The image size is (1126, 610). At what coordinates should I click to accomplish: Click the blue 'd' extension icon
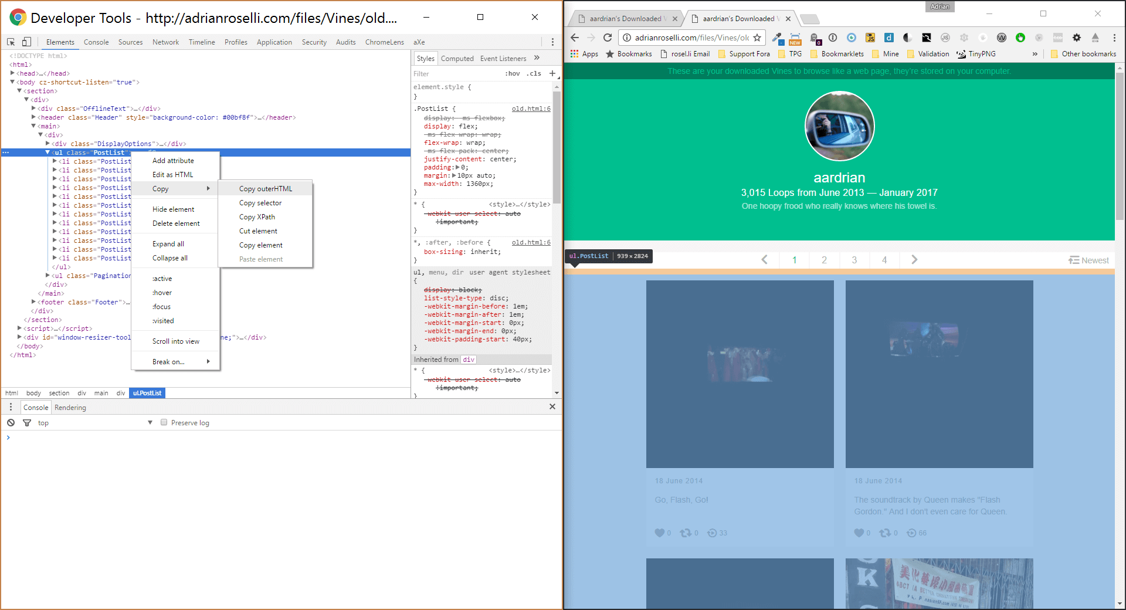click(889, 38)
